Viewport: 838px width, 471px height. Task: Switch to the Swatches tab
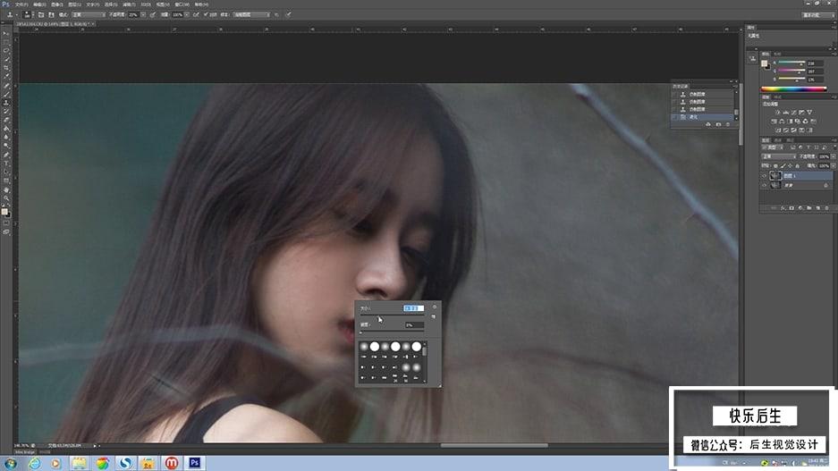click(776, 54)
